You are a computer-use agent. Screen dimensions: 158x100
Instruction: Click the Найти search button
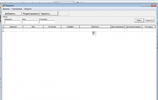pyautogui.click(x=139, y=20)
